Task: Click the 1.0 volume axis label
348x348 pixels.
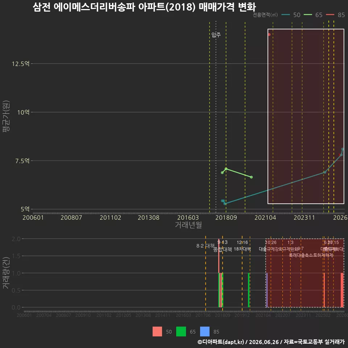Action: point(16,273)
